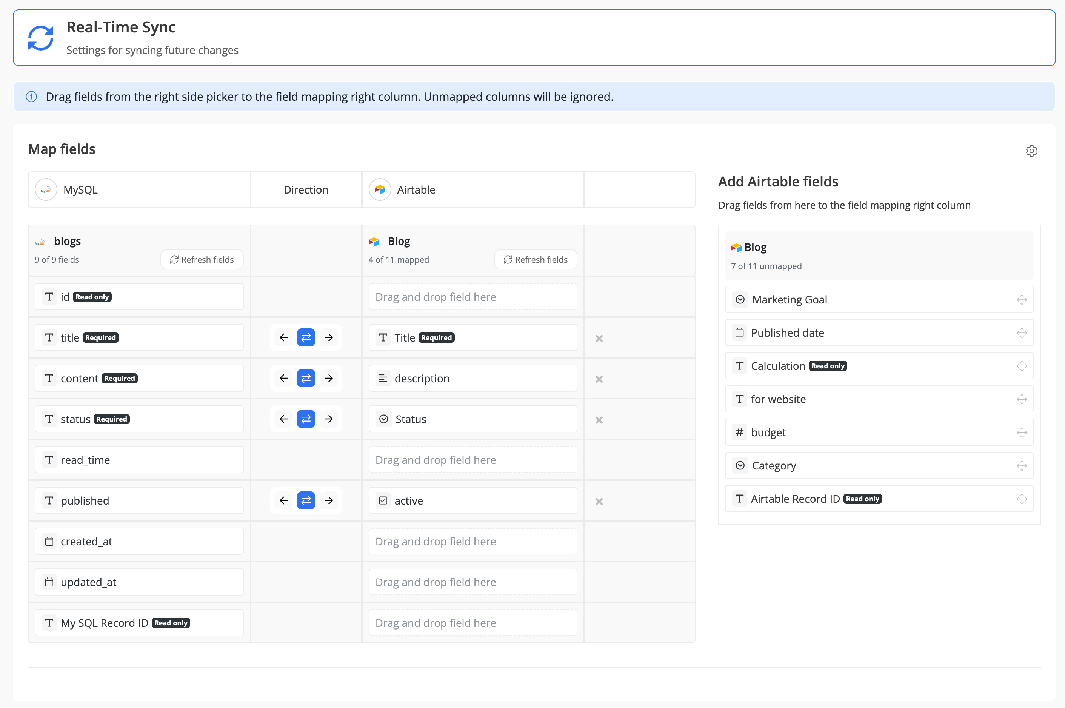Viewport: 1065px width, 708px height.
Task: Click the mapped active checkbox field
Action: pos(472,500)
